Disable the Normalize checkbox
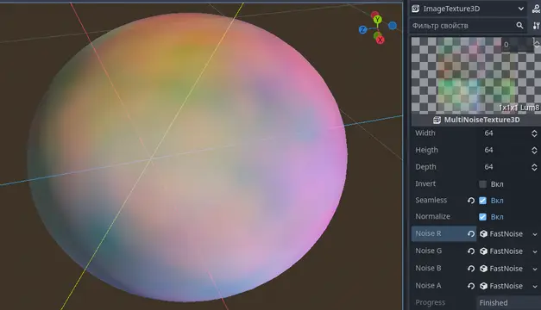This screenshot has width=541, height=310. pyautogui.click(x=482, y=217)
